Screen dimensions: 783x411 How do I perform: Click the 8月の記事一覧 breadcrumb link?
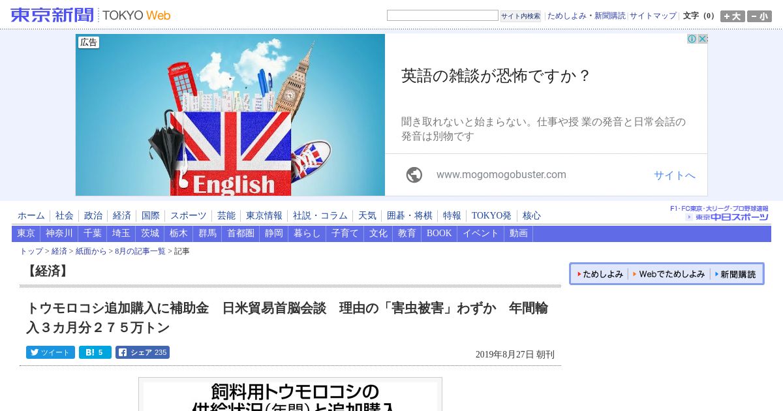tap(140, 251)
